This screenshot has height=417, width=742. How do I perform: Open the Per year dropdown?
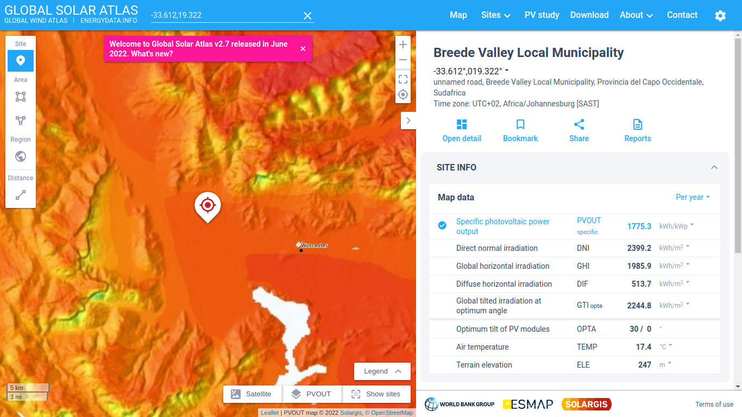click(x=693, y=197)
